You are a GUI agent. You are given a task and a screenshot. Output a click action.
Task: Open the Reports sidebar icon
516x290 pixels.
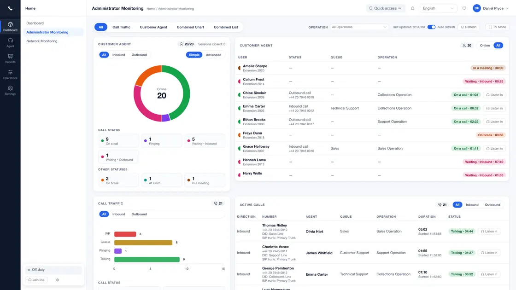(10, 58)
